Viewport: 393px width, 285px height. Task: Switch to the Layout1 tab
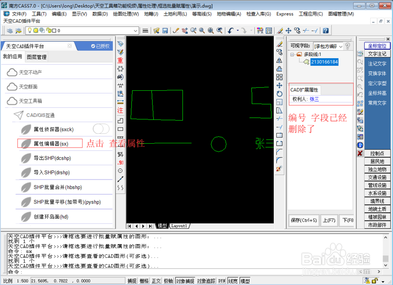point(179,226)
